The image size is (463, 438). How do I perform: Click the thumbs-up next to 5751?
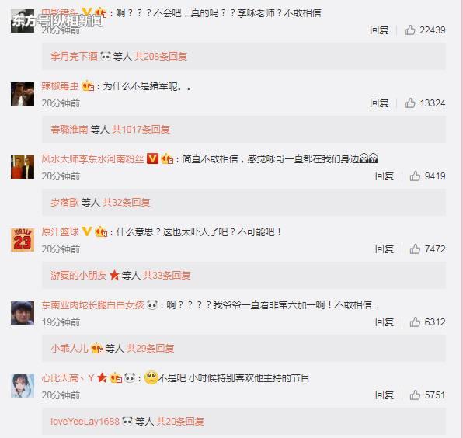click(415, 395)
